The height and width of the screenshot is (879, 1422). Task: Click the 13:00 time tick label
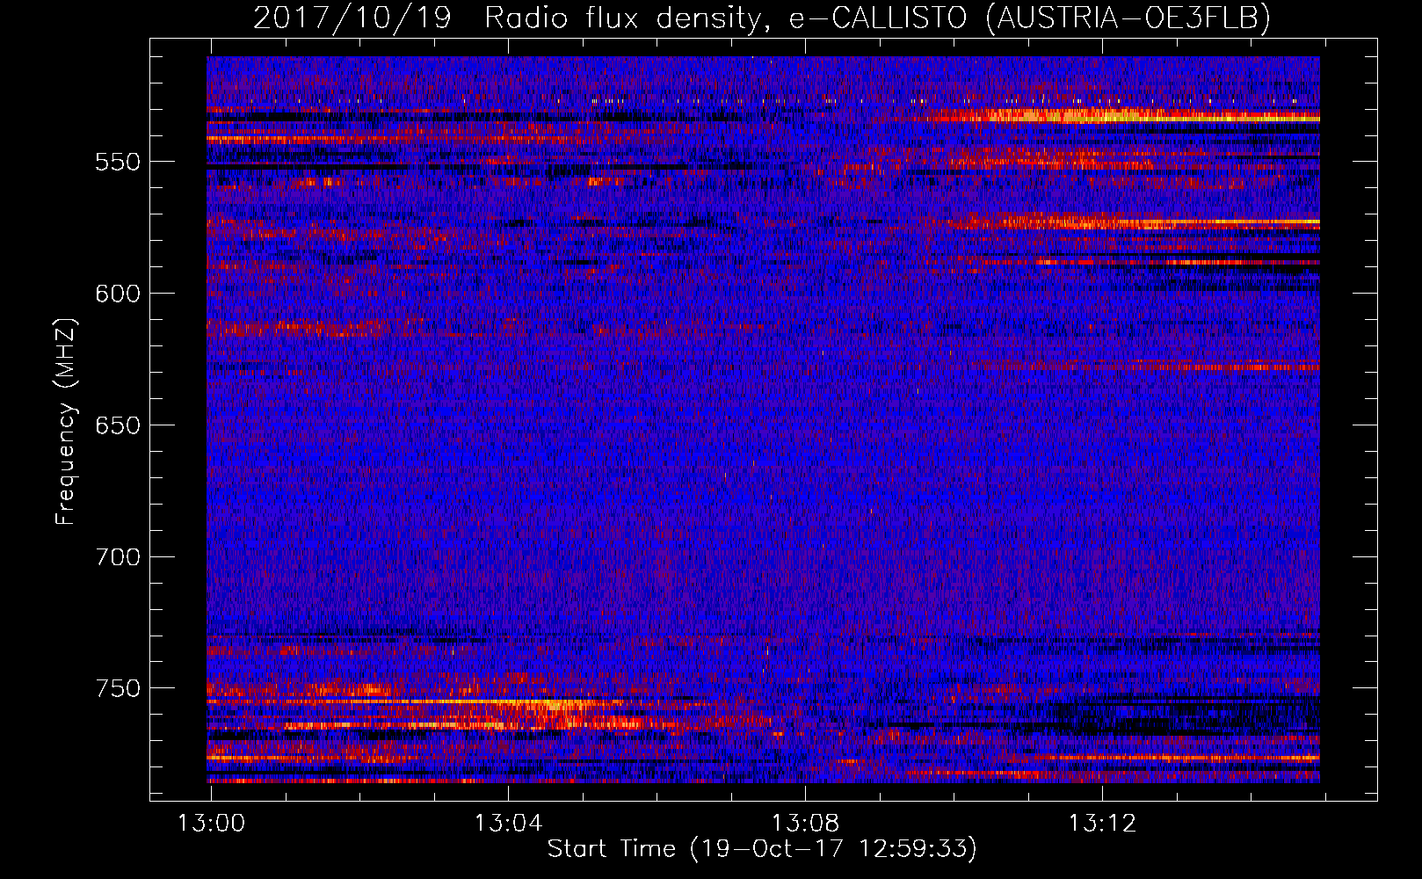pyautogui.click(x=211, y=824)
